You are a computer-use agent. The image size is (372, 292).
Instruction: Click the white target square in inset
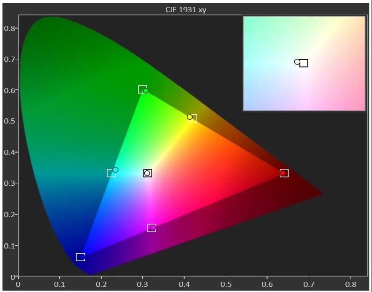pyautogui.click(x=304, y=63)
